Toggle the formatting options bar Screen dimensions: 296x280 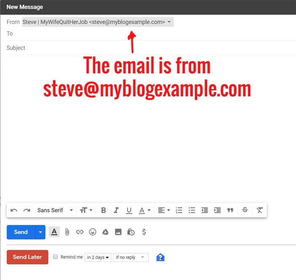pyautogui.click(x=54, y=232)
